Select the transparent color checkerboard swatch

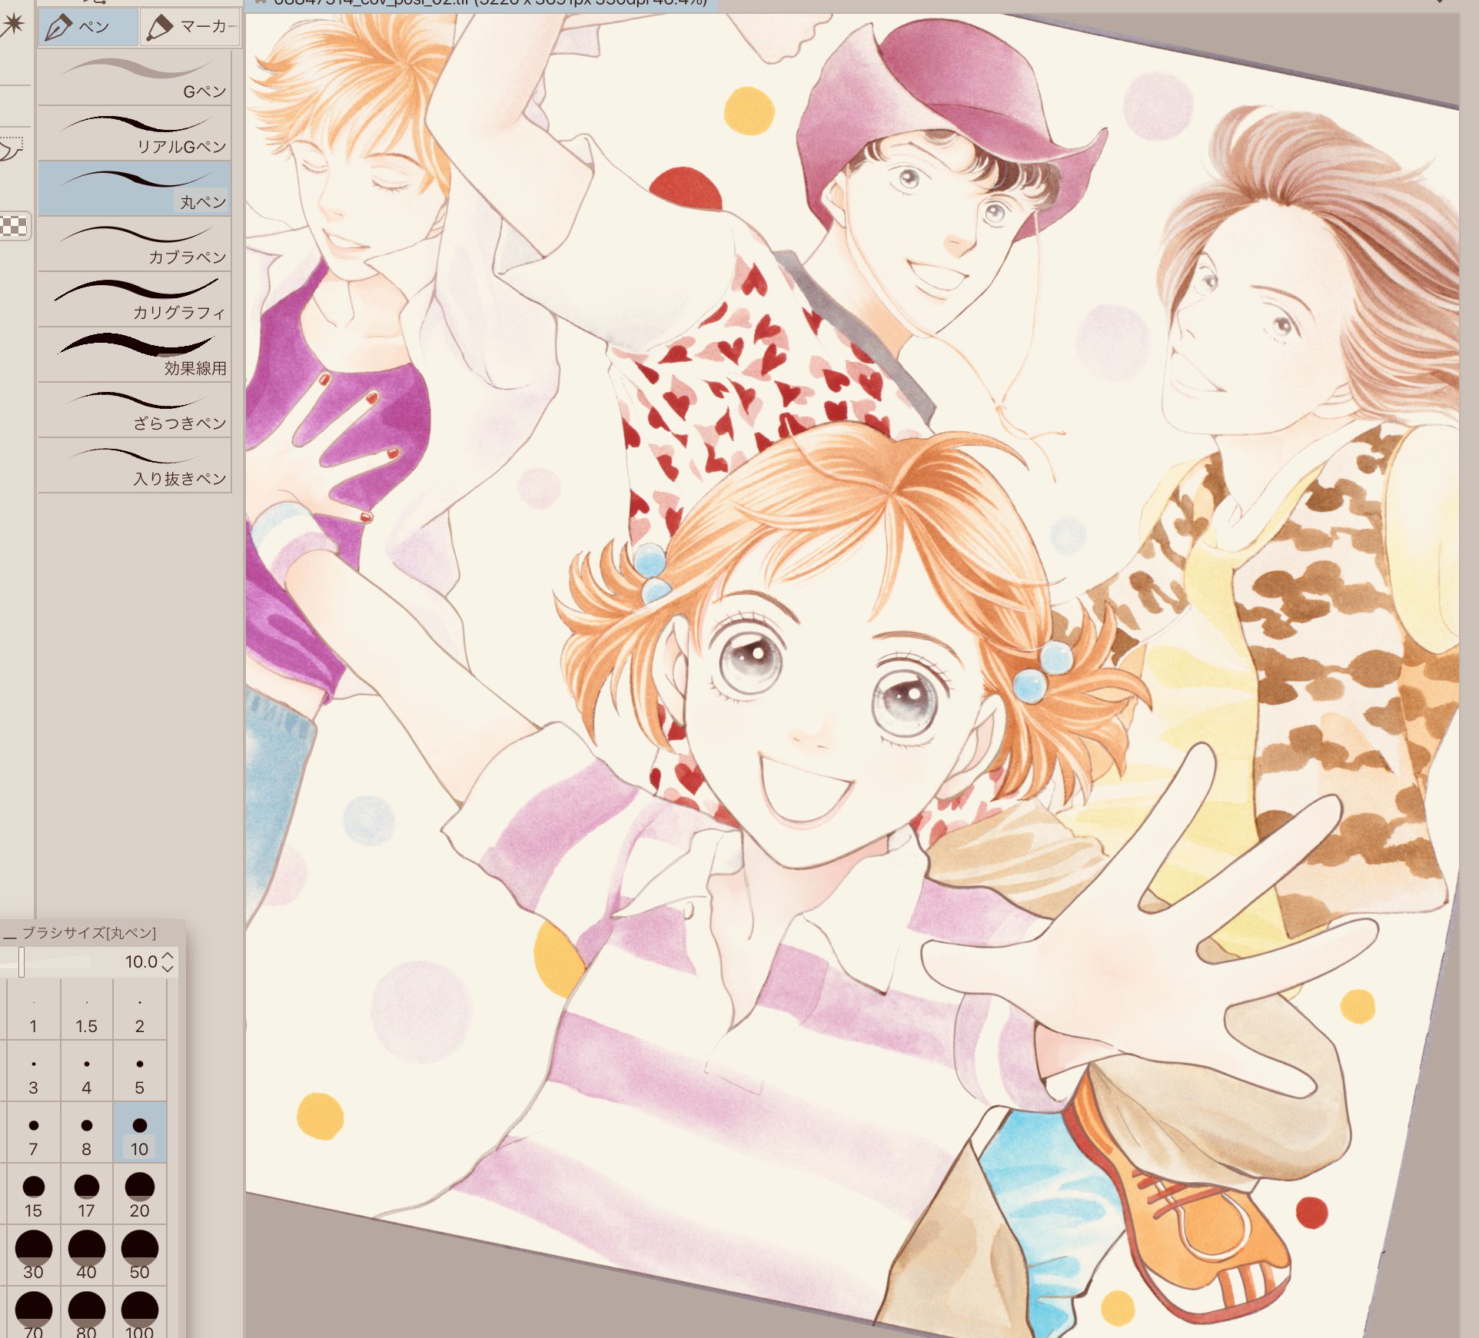[14, 227]
